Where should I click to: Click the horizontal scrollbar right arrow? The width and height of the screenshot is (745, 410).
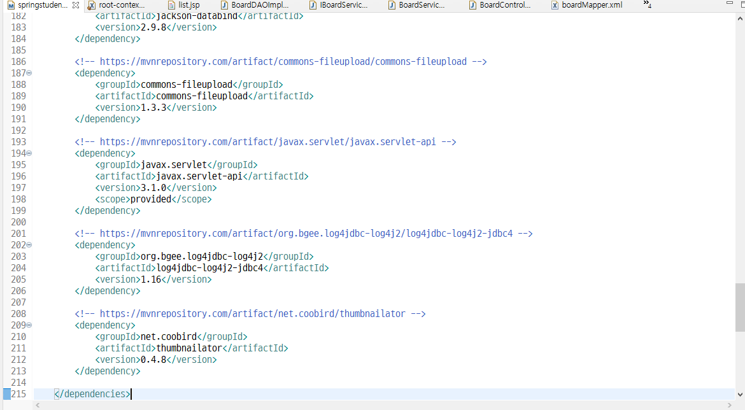tap(730, 406)
